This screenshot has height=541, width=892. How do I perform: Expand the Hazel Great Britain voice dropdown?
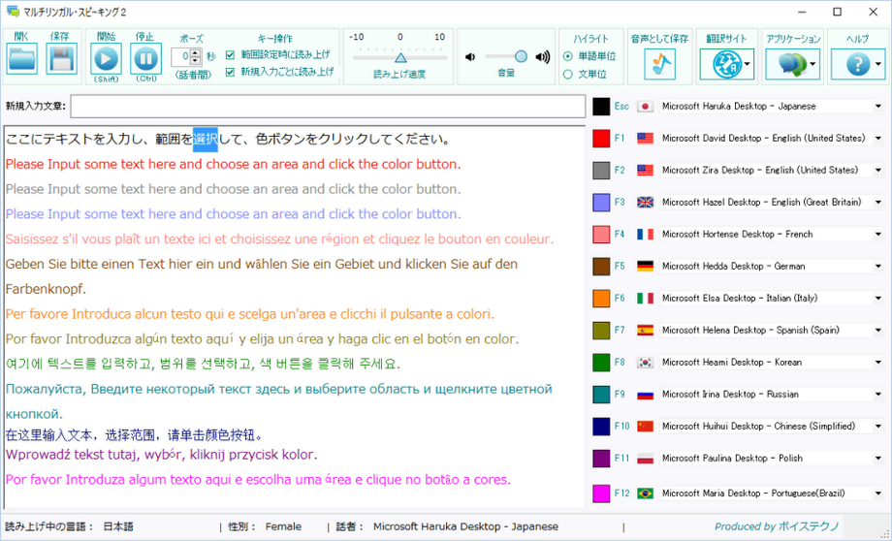(x=877, y=202)
